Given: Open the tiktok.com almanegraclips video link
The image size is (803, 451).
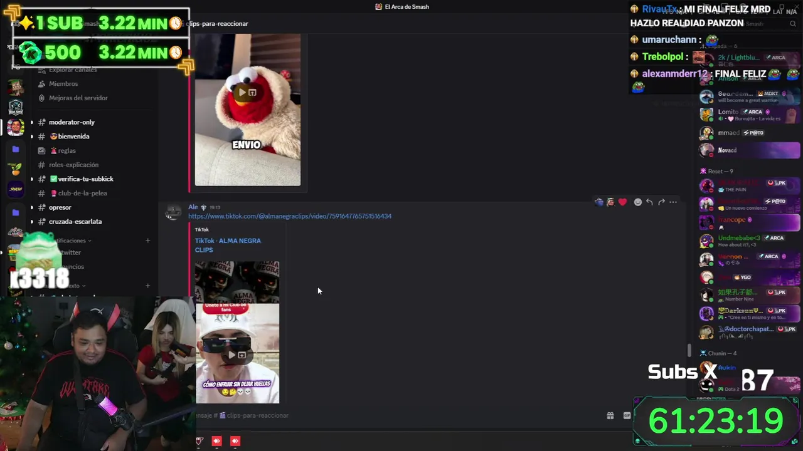Looking at the screenshot, I should tap(290, 216).
